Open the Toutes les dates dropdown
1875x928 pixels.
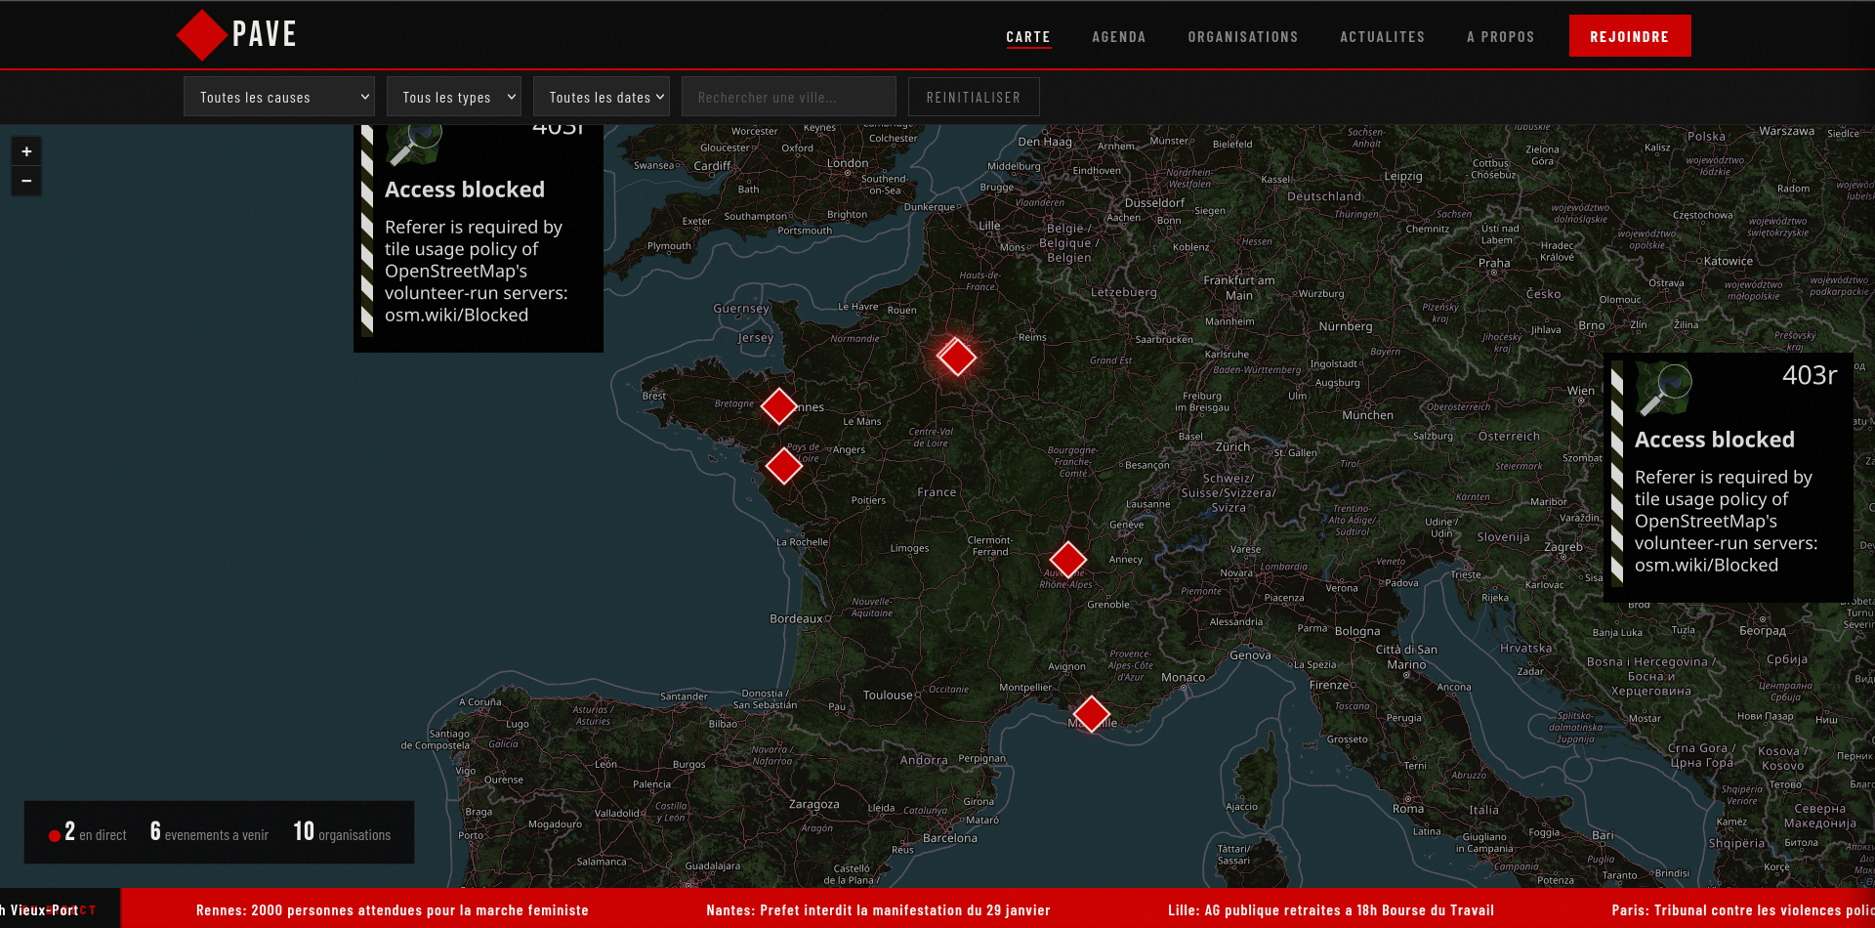click(602, 97)
